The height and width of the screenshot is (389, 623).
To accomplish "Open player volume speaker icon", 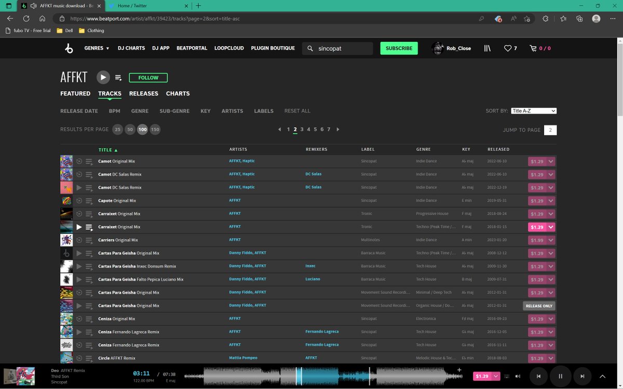I will click(518, 376).
